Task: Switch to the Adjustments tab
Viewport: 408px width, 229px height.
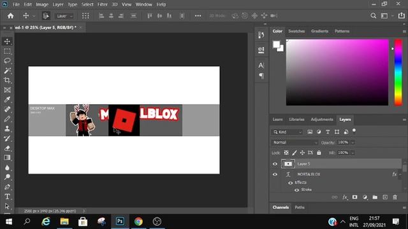Action: coord(322,120)
